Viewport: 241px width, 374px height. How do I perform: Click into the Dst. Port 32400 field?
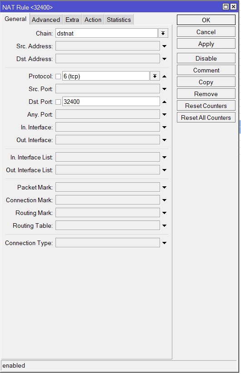click(111, 102)
